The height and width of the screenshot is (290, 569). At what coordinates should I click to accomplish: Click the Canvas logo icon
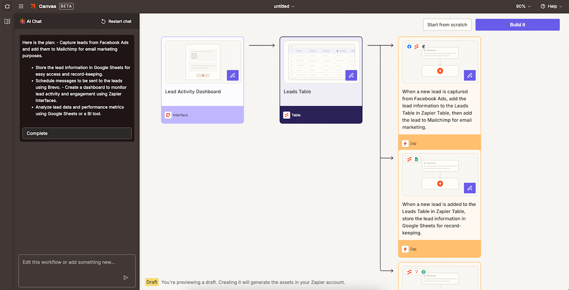click(x=33, y=6)
